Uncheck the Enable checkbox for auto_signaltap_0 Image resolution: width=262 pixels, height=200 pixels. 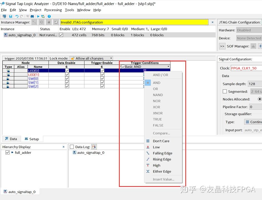[x=61, y=35]
